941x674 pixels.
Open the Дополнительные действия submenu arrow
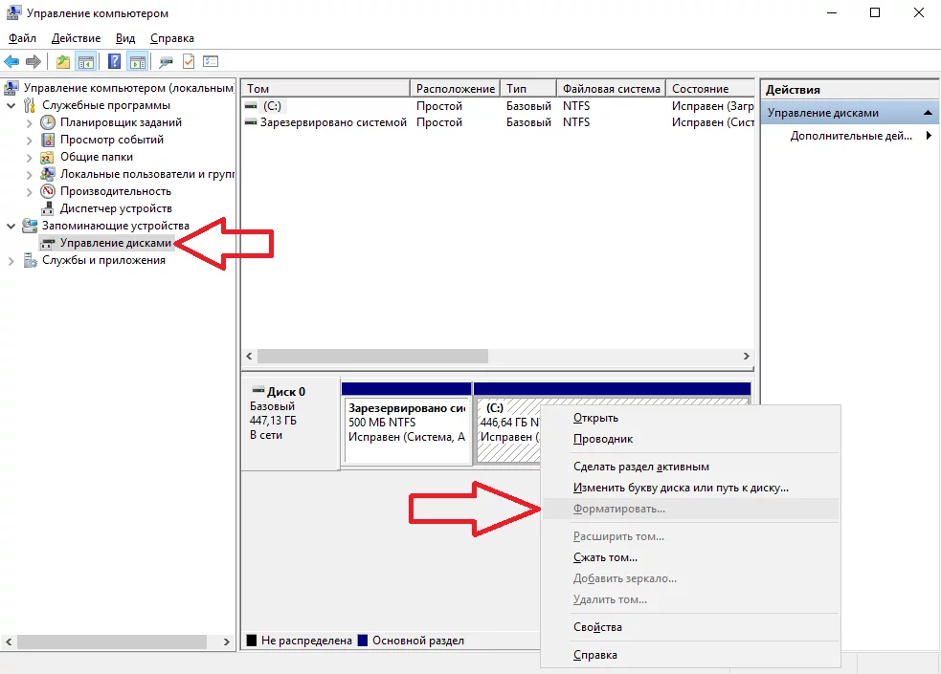click(929, 136)
